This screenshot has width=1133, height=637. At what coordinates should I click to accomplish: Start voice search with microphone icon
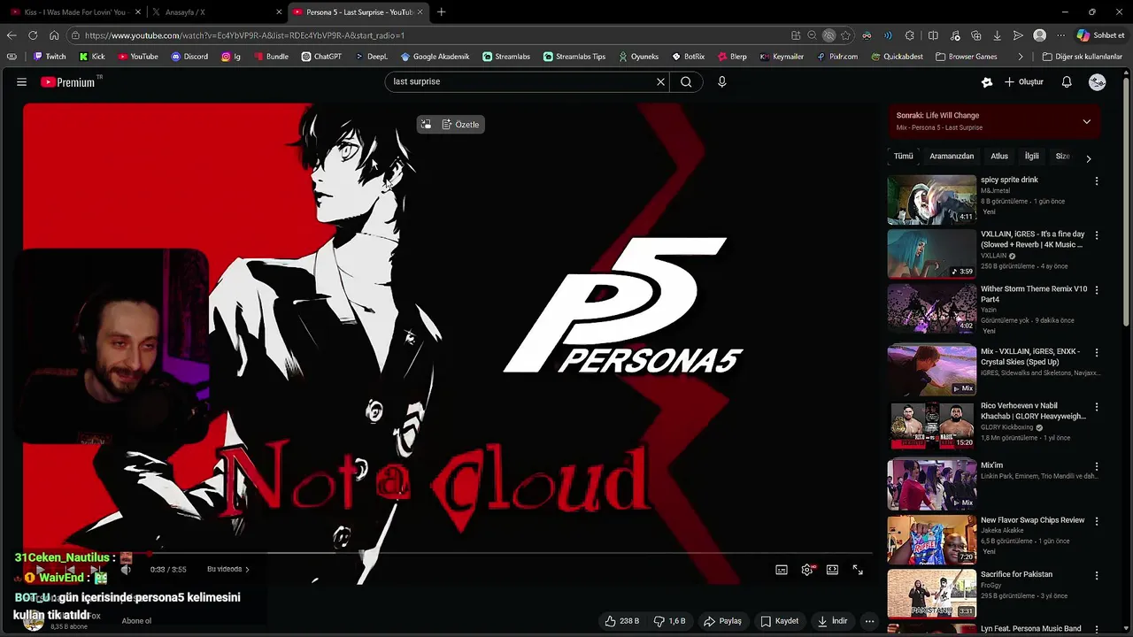click(721, 81)
